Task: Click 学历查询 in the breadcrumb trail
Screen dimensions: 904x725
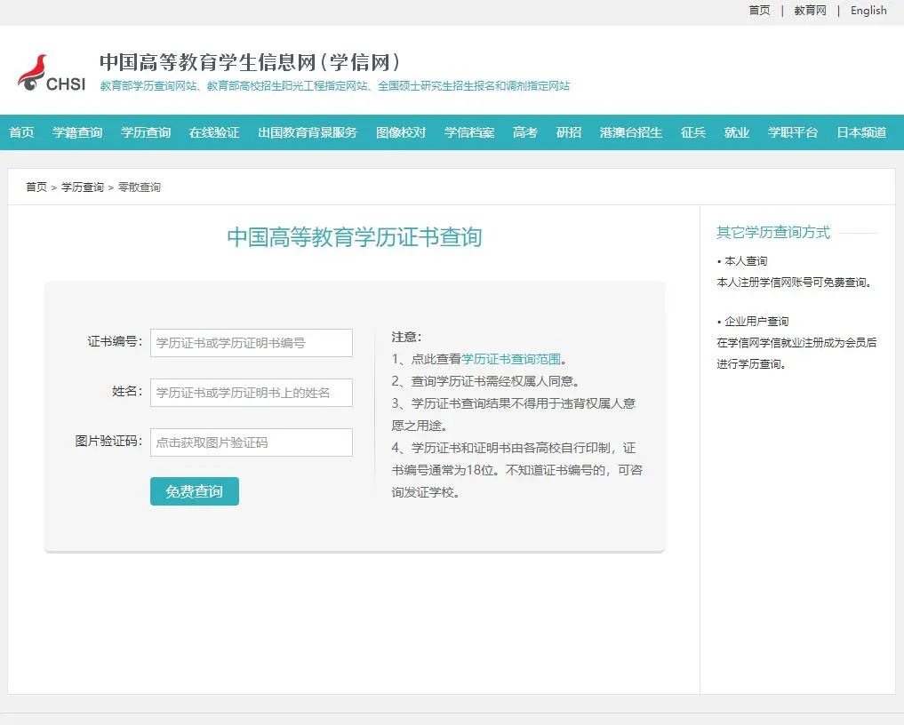Action: click(x=83, y=187)
